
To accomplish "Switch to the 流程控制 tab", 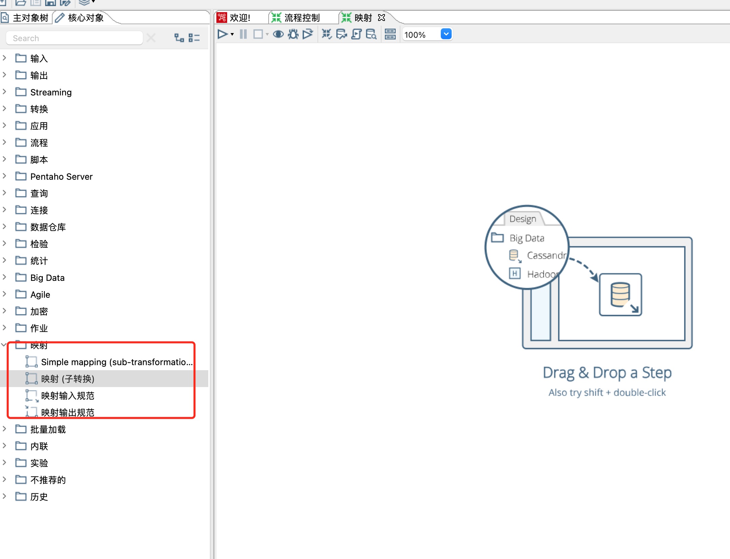I will [x=302, y=18].
